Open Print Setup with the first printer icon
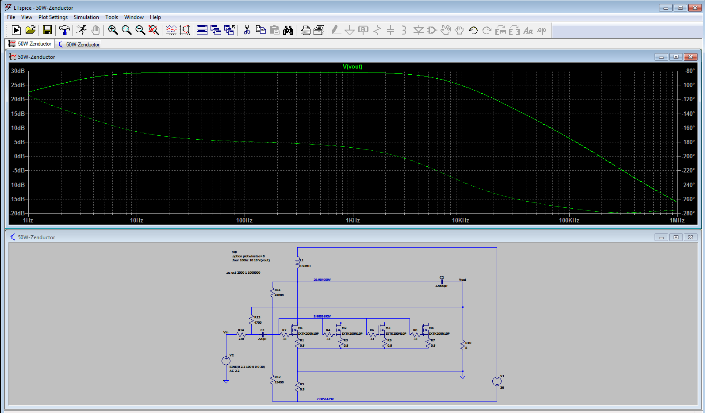The height and width of the screenshot is (413, 705). pyautogui.click(x=305, y=30)
